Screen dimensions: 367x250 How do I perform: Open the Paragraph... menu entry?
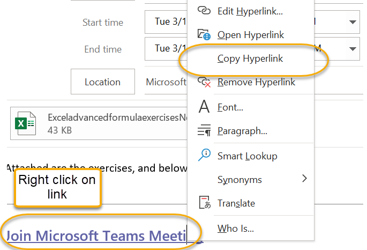pos(250,131)
